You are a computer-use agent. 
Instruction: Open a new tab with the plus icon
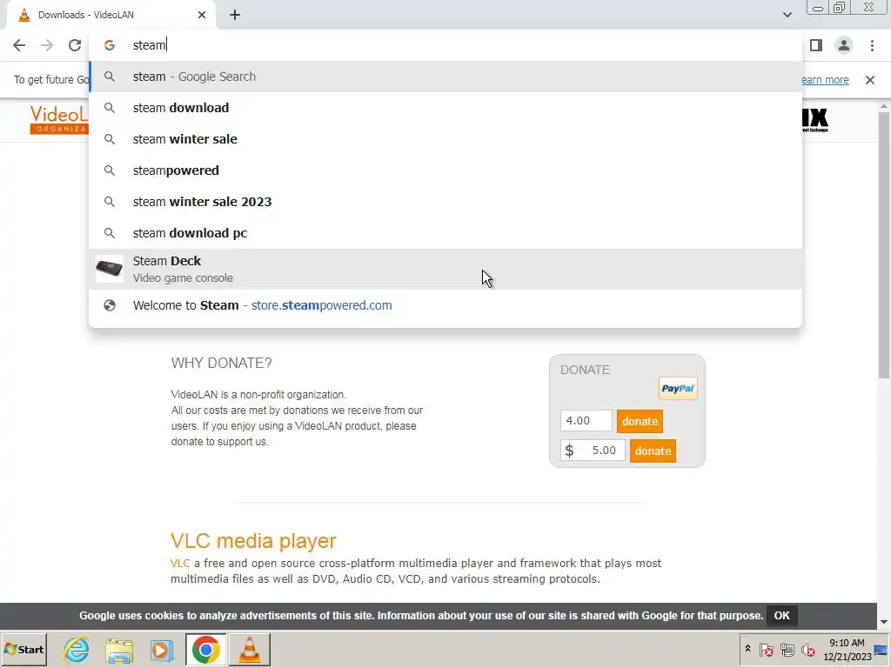click(235, 15)
